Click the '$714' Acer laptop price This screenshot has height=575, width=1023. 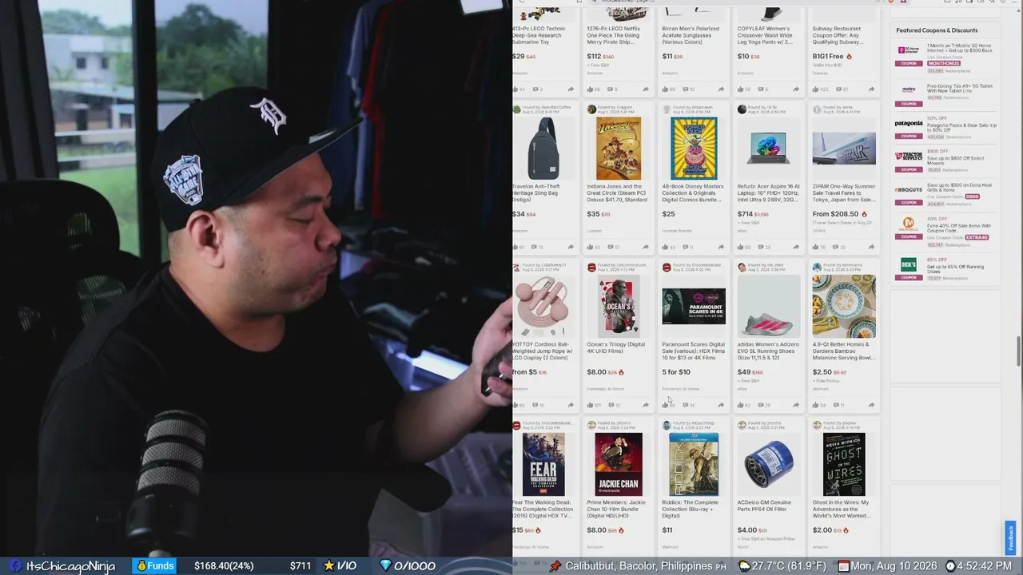coord(745,214)
